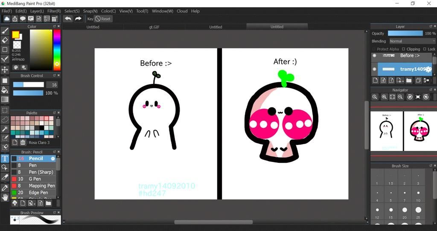The height and width of the screenshot is (231, 437).
Task: Toggle Protect Alpha checkbox
Action: (374, 49)
